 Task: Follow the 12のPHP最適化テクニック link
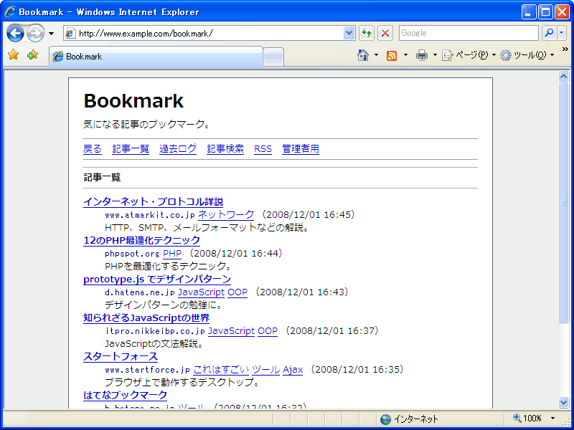pyautogui.click(x=141, y=240)
